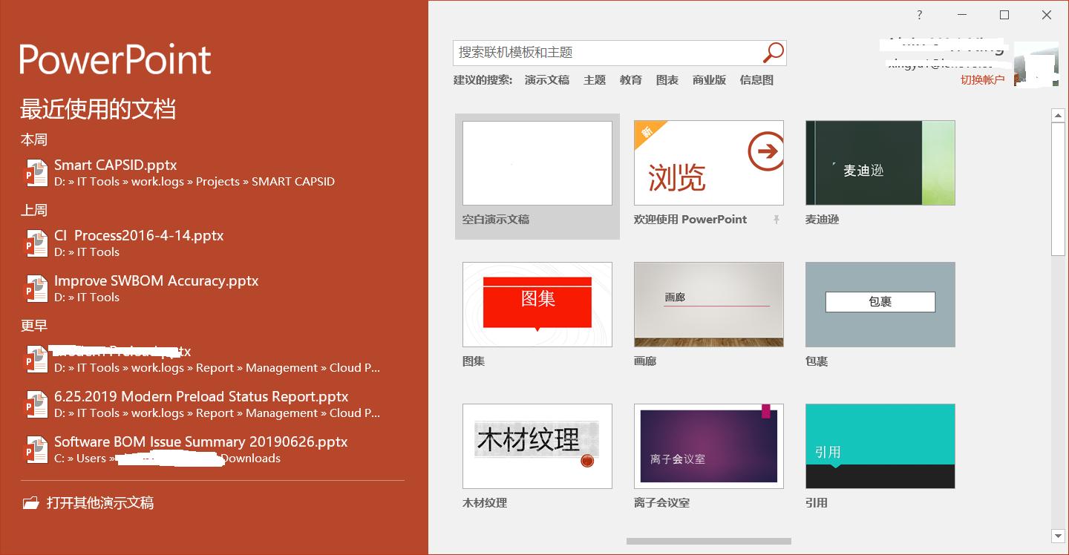Viewport: 1069px width, 555px height.
Task: Select the 离子会议室 theme thumbnail
Action: [x=709, y=446]
